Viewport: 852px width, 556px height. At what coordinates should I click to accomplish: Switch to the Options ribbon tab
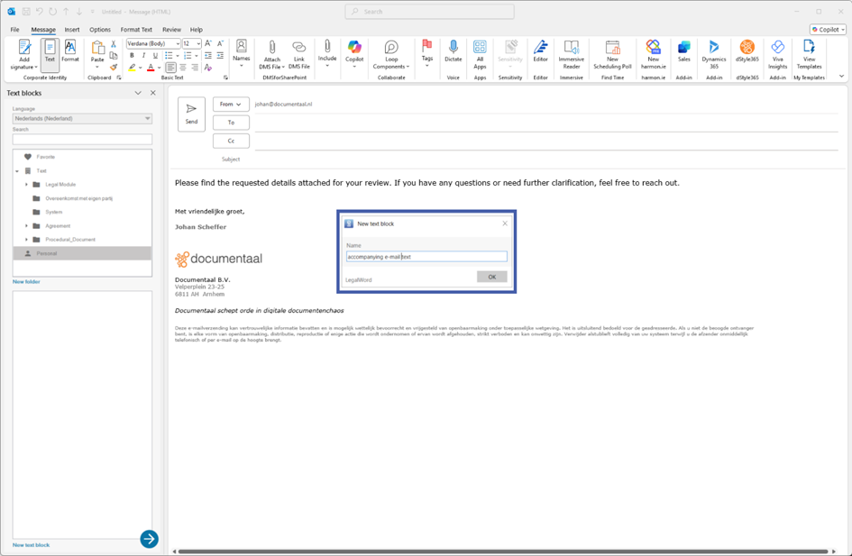click(100, 30)
